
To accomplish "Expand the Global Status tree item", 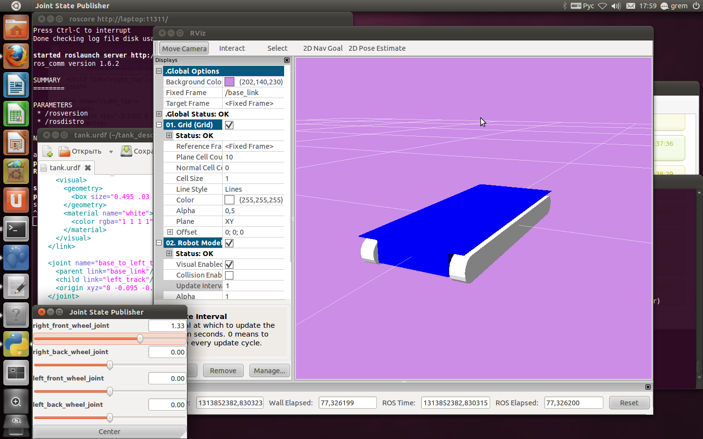I will (159, 114).
